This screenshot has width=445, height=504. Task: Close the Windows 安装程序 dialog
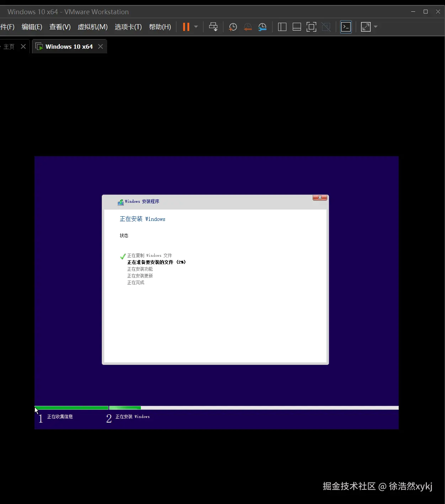coord(320,197)
